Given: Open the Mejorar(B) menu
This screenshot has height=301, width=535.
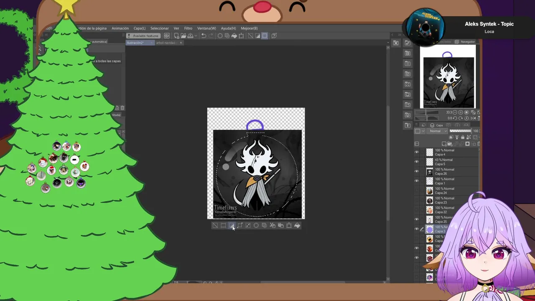Looking at the screenshot, I should pyautogui.click(x=249, y=28).
